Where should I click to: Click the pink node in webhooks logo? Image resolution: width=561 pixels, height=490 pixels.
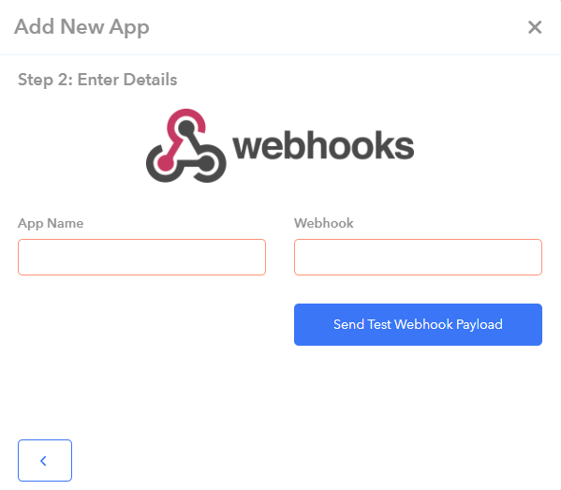pyautogui.click(x=165, y=163)
